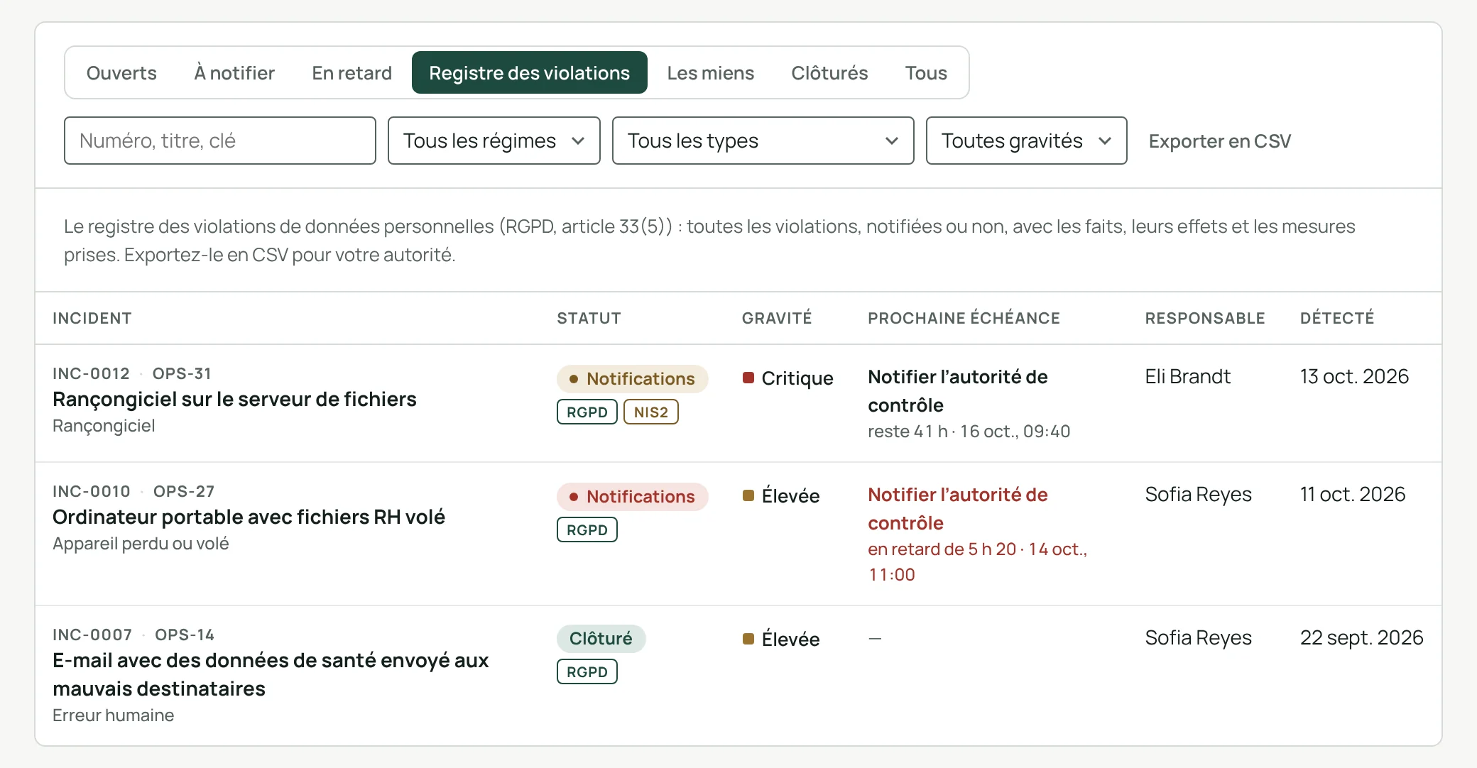Click the RGPD tag on INC-0007 row

(587, 671)
